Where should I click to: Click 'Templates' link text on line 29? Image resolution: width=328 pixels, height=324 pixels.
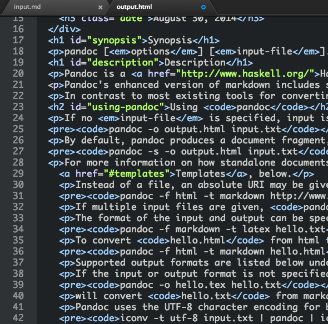point(201,173)
